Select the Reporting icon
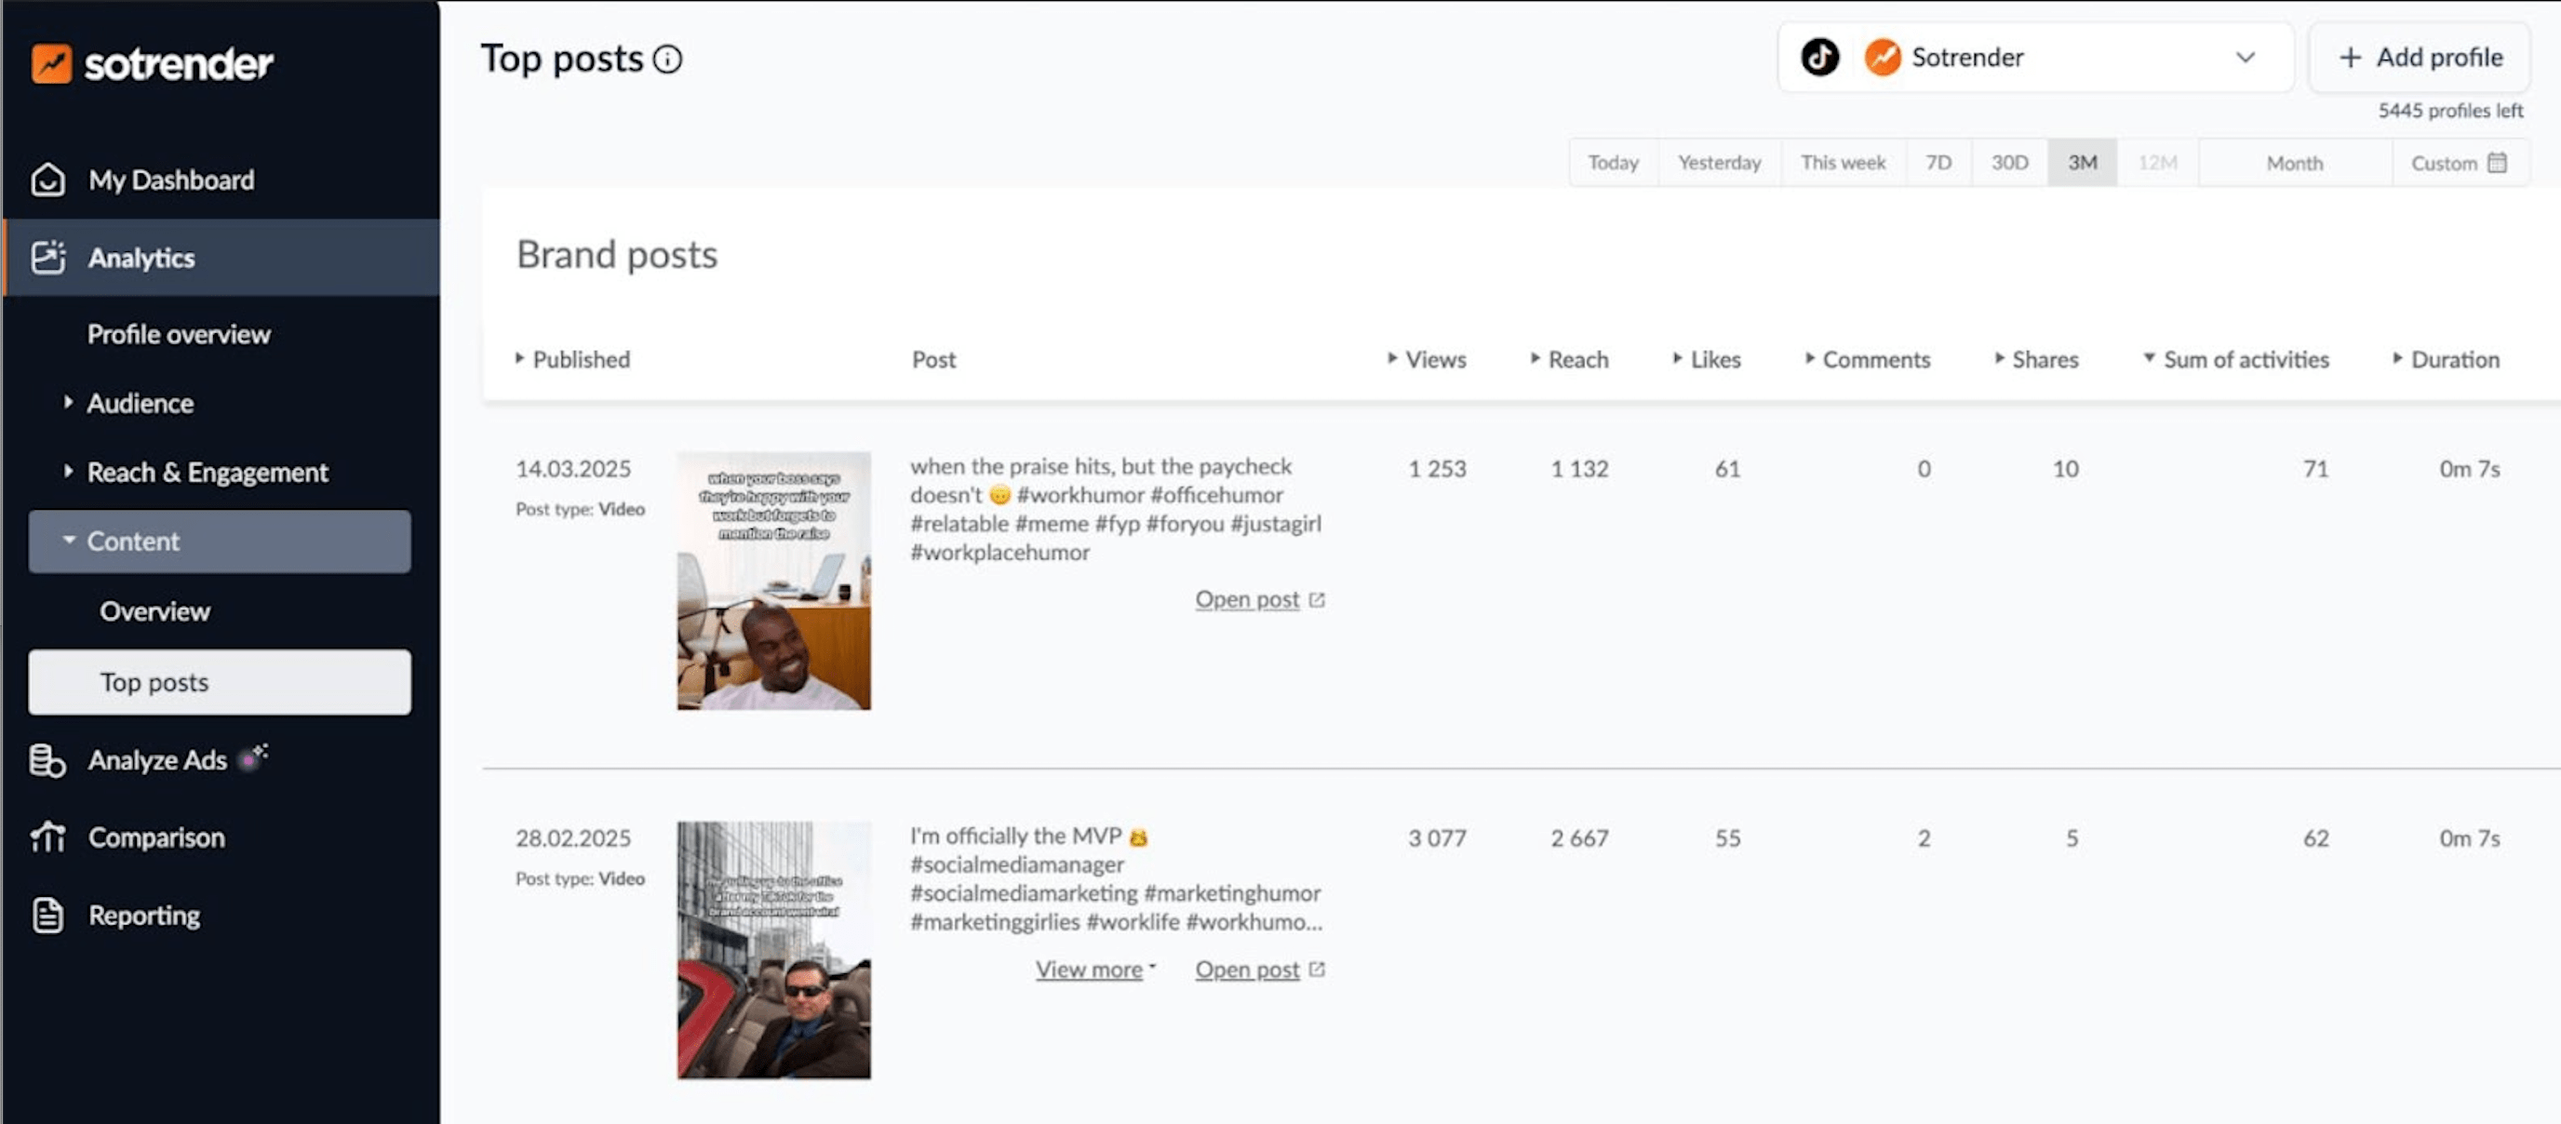This screenshot has height=1124, width=2561. point(46,915)
